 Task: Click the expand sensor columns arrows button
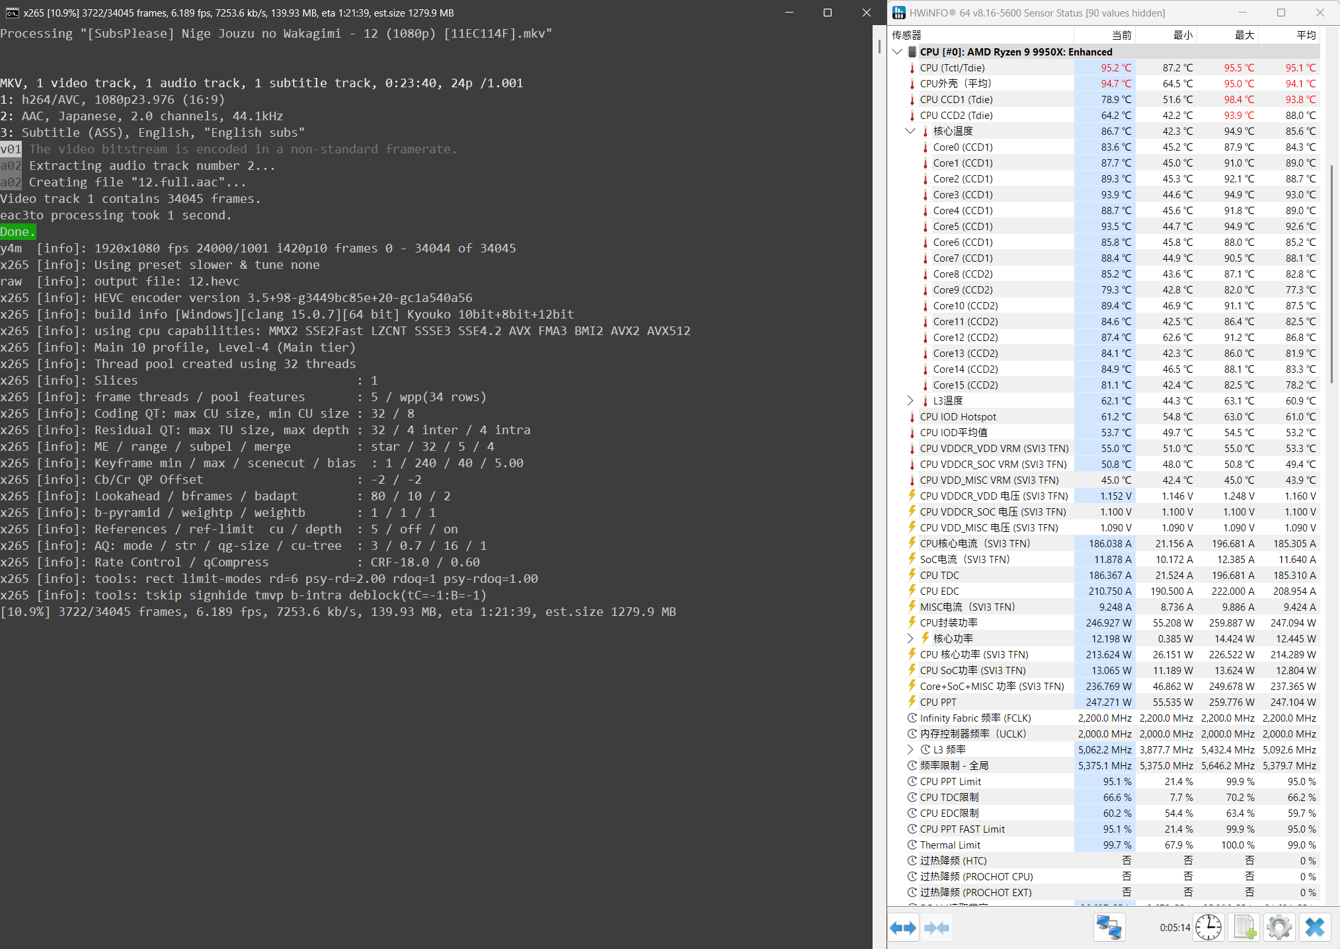pos(903,928)
